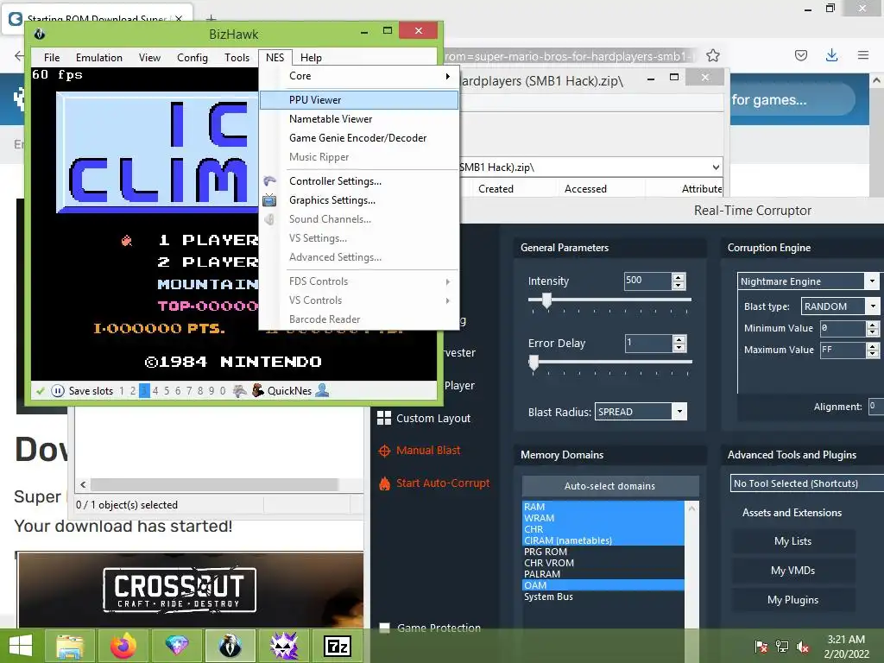Enable the Game Protection checkbox
The width and height of the screenshot is (884, 663).
tap(384, 628)
